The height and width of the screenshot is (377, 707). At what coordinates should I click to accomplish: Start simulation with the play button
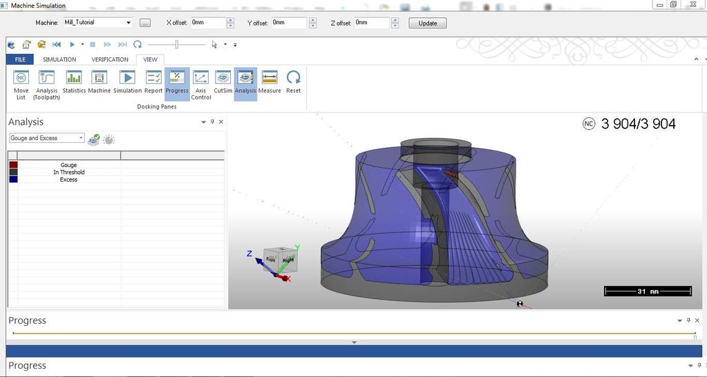72,44
